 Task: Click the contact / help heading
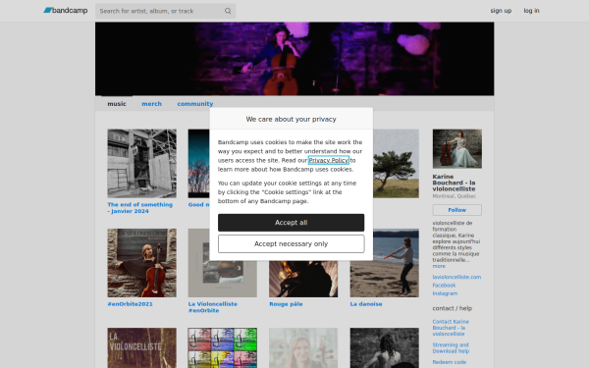point(452,308)
